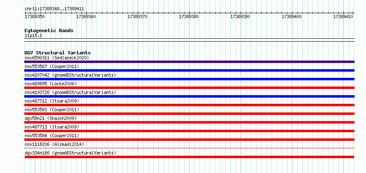The height and width of the screenshot is (173, 366).
Task: Open dgv334n166 (gnomADStructuralVariants) label
Action: click(x=70, y=153)
